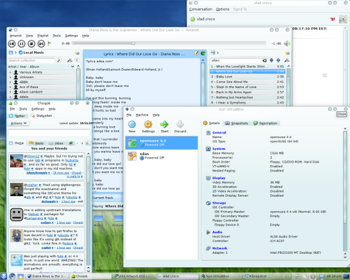Screen dimensions: 350x280
Task: Click the bookmark star icon above playlist
Action: pyautogui.click(x=287, y=53)
